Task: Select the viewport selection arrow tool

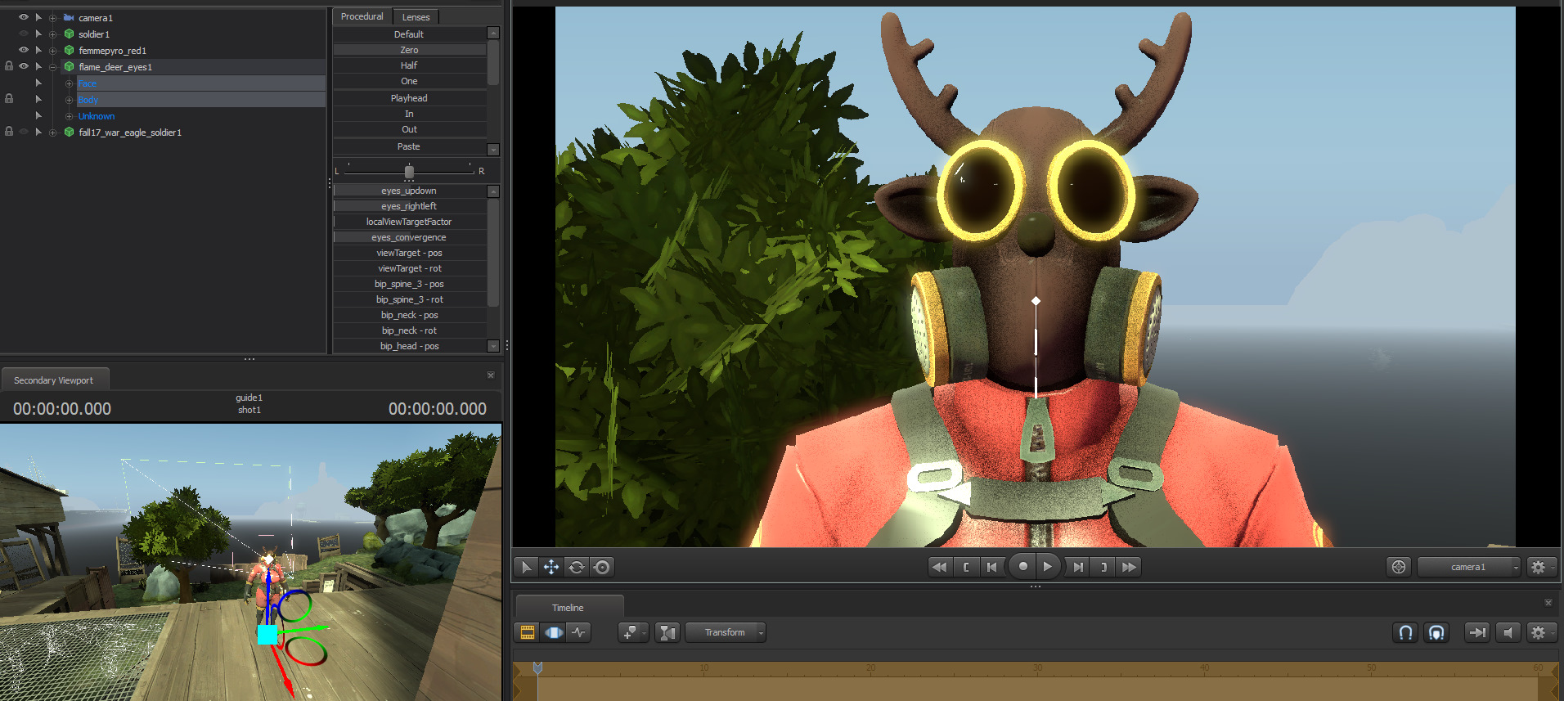Action: [526, 567]
